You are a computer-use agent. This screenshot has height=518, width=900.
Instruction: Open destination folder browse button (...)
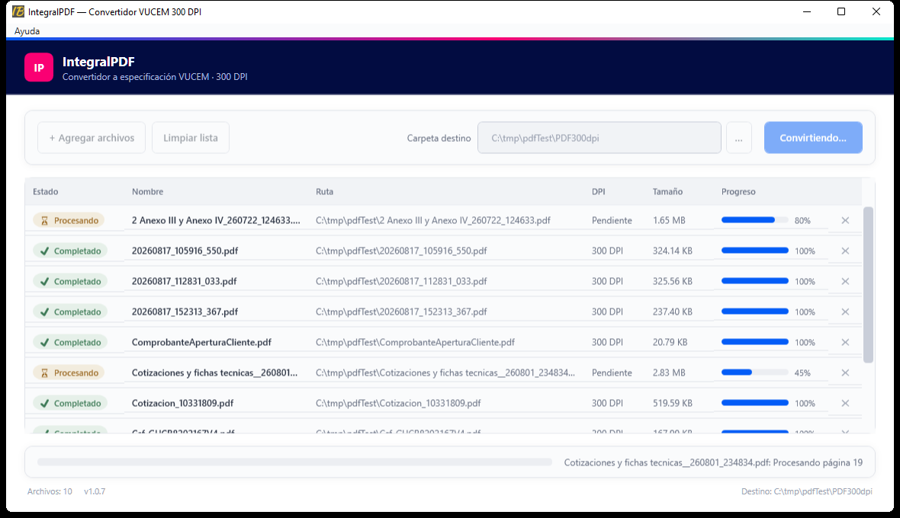pyautogui.click(x=739, y=138)
